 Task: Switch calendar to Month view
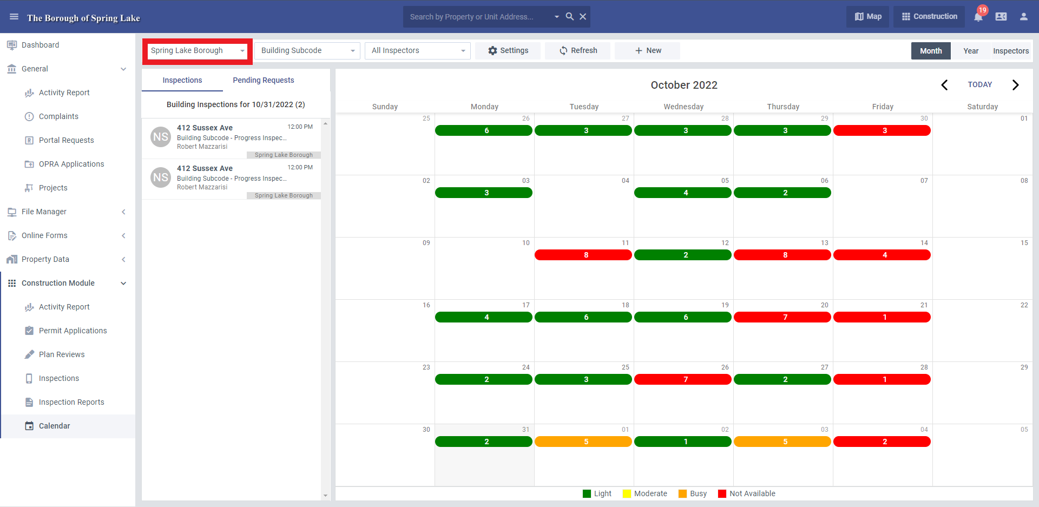931,51
